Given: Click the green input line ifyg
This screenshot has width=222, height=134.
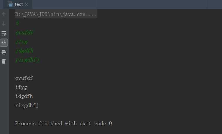Looking at the screenshot, I should tap(22, 42).
